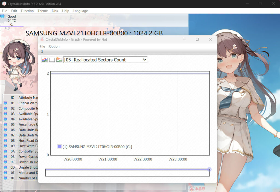This screenshot has height=192, width=280.
Task: Click the reset graph icon with star
Action: (x=59, y=60)
